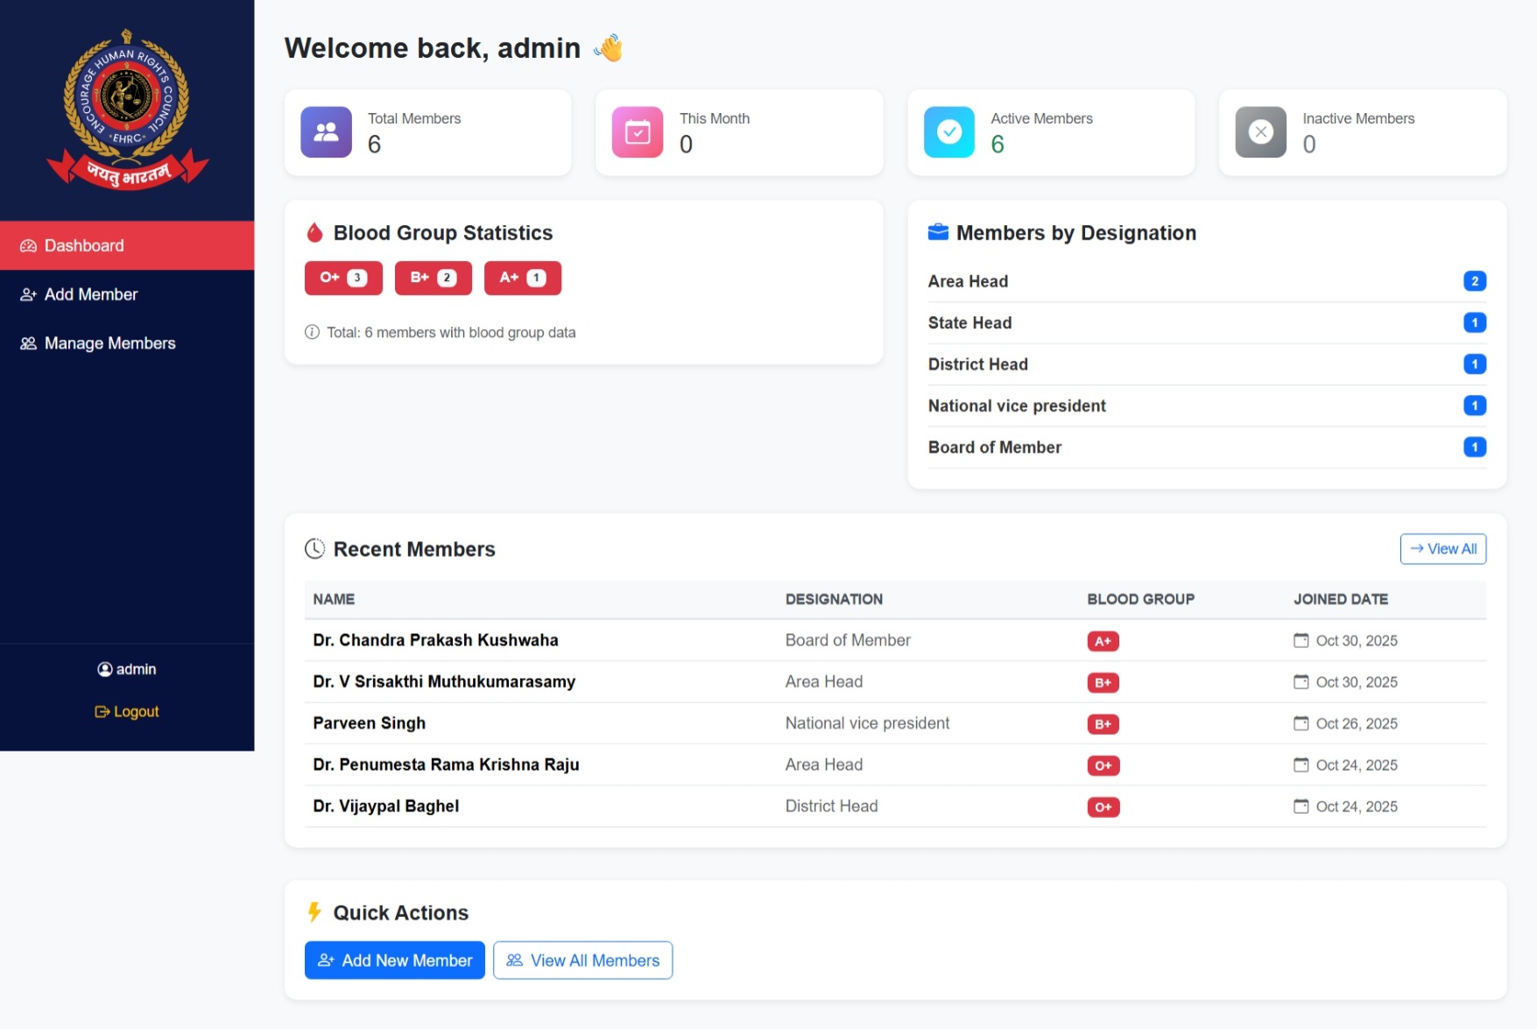The image size is (1537, 1029).
Task: Click the View All Members button
Action: [x=582, y=961]
